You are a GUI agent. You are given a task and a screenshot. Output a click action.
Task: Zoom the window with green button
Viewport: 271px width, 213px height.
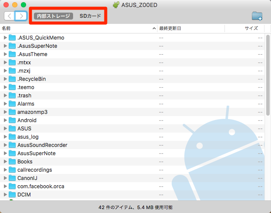tap(23, 5)
